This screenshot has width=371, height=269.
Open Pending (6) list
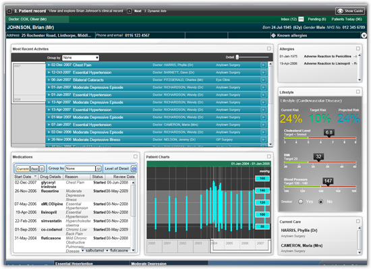[x=317, y=19]
